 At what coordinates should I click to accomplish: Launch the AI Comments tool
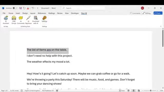tap(21, 20)
